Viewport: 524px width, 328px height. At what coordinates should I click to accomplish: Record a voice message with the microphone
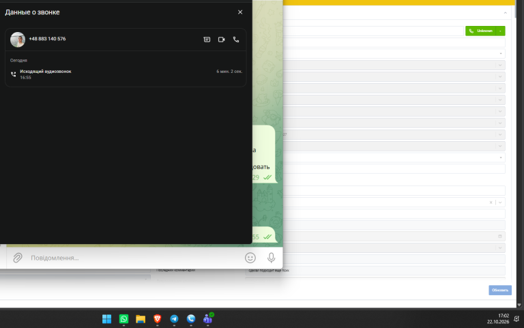(x=272, y=258)
